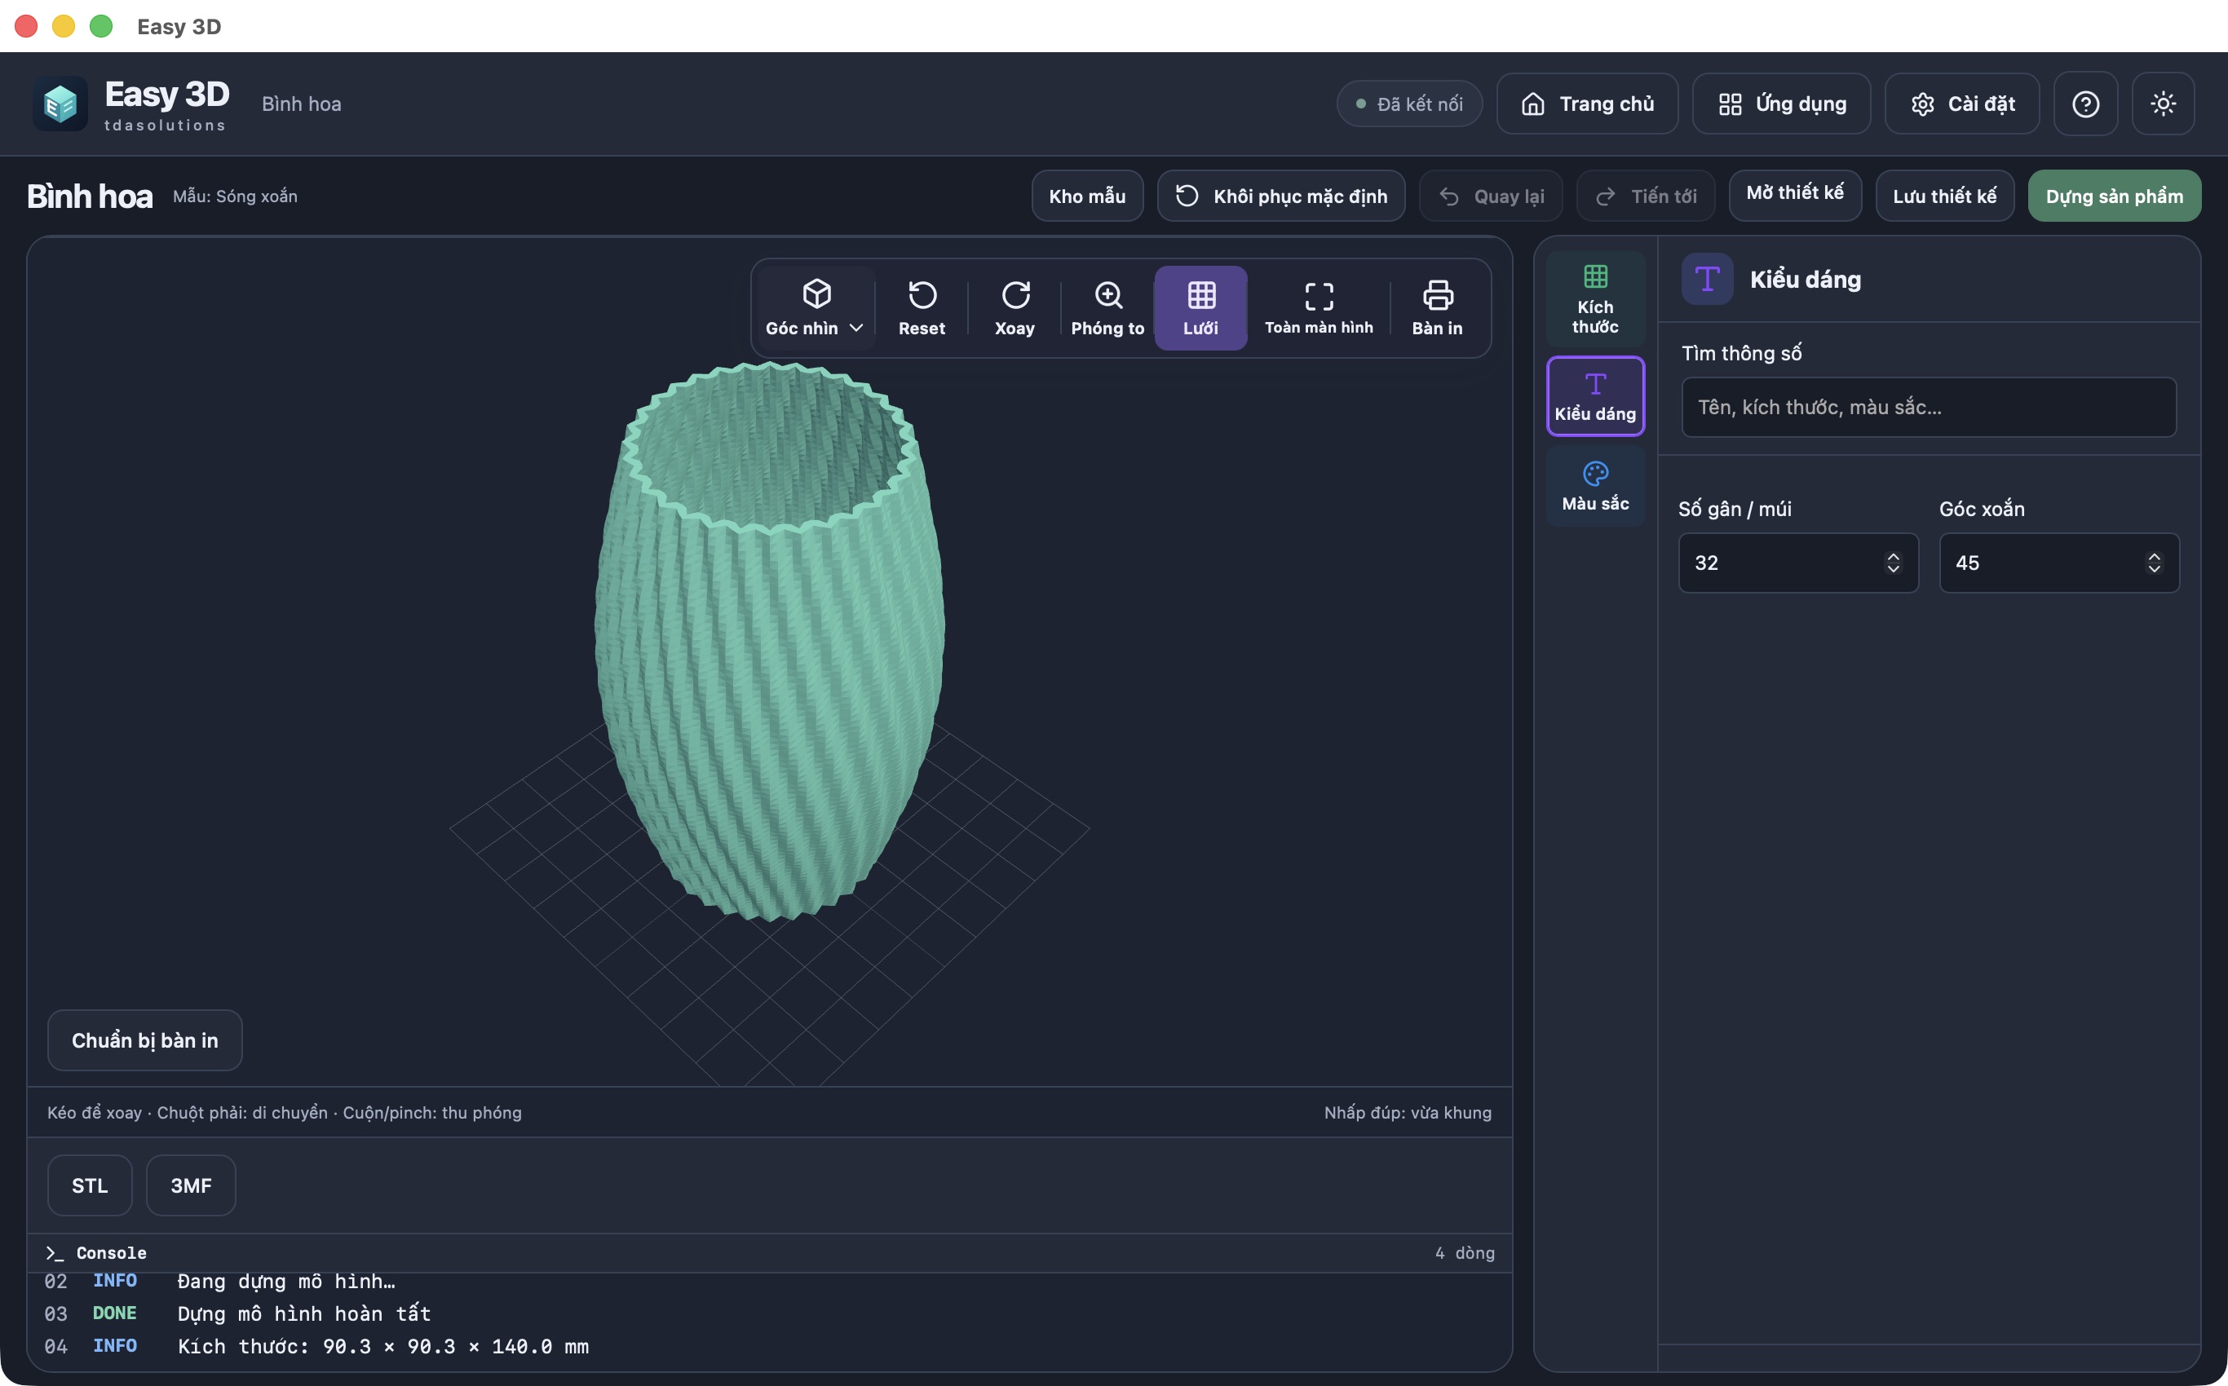
Task: Adjust the Số gân / múi stepper arrows
Action: (1893, 563)
